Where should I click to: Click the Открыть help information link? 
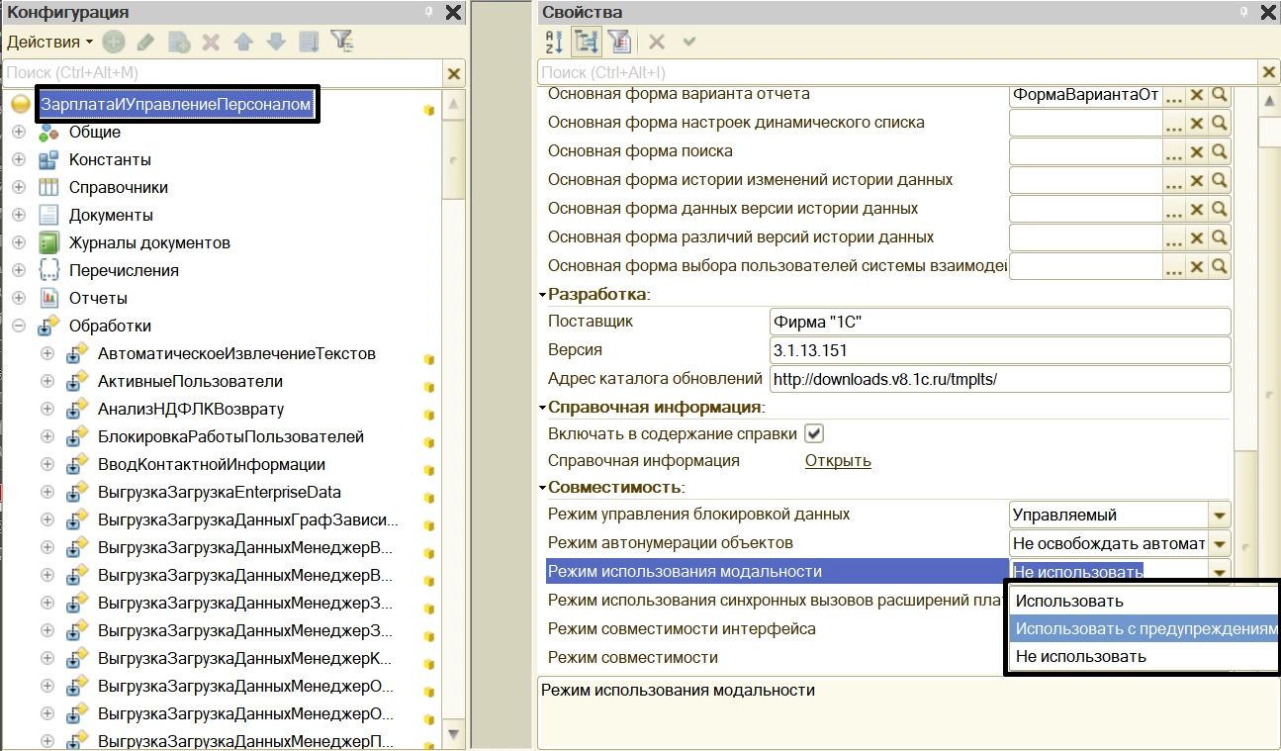point(837,460)
